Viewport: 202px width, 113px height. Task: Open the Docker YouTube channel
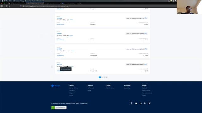[x=140, y=103]
